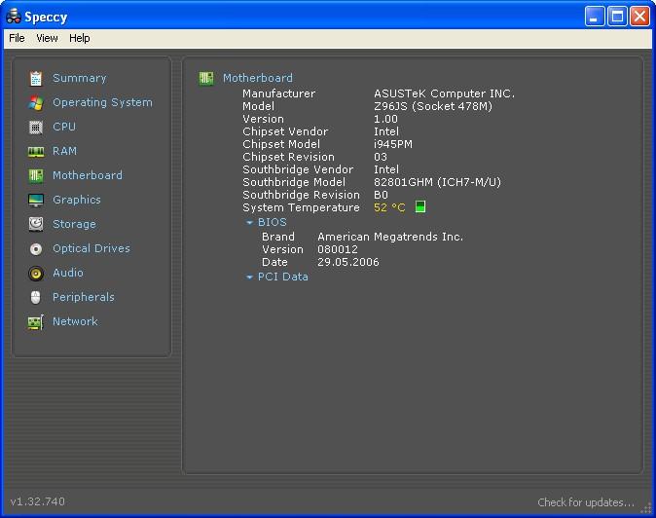The image size is (656, 518).
Task: Maximize the Speccy window
Action: 617,17
